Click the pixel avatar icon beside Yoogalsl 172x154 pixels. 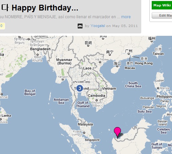coord(80,26)
